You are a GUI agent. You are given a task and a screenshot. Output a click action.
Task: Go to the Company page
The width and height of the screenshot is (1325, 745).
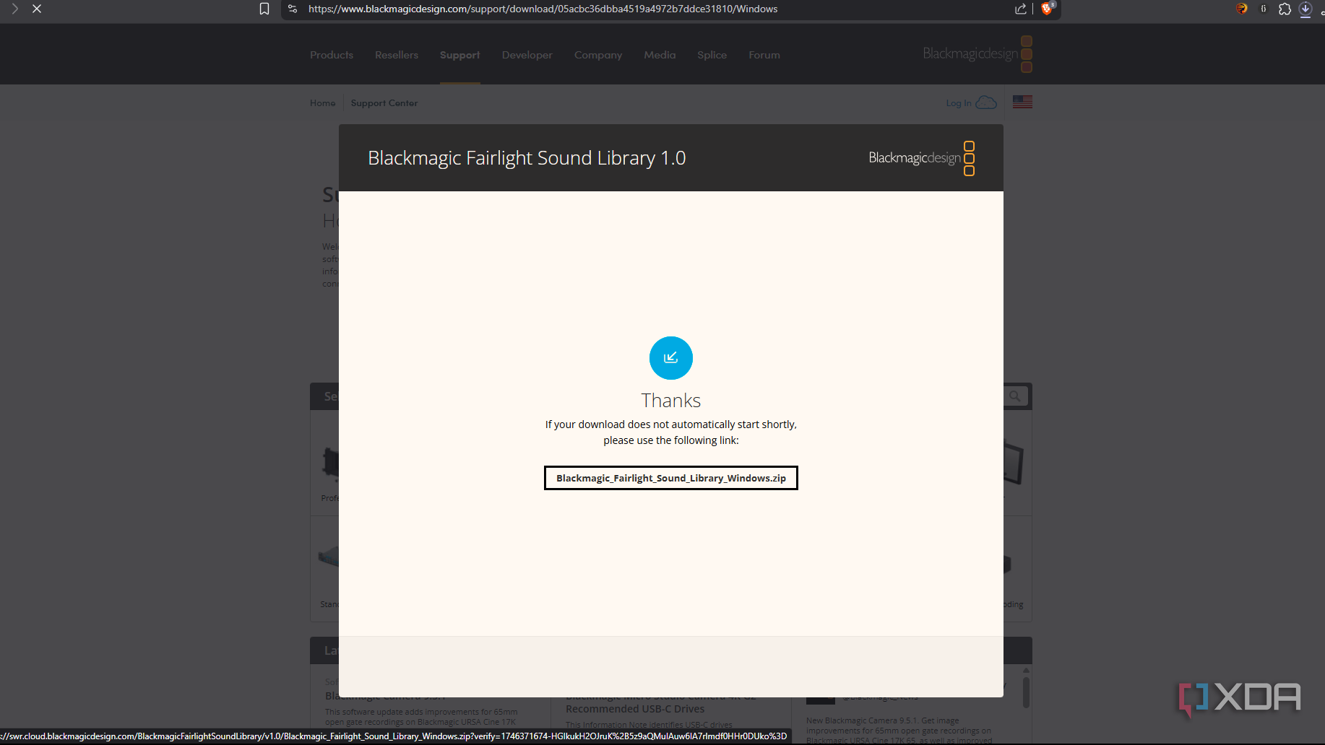click(x=598, y=55)
